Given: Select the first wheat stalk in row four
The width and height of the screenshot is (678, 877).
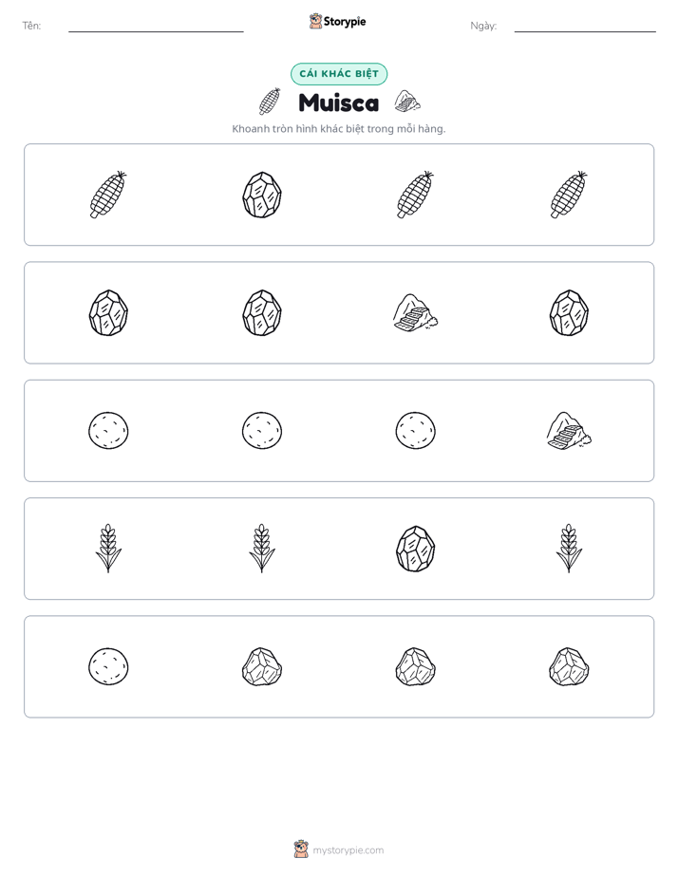Looking at the screenshot, I should 108,549.
